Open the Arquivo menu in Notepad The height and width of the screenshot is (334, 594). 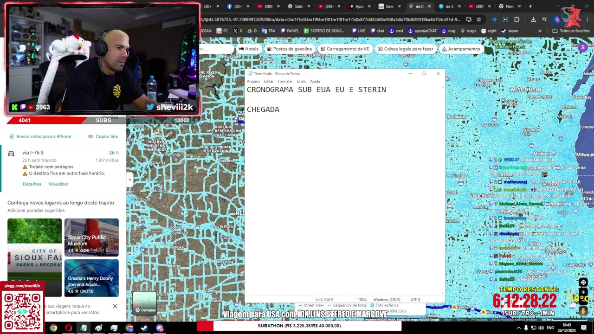(x=253, y=81)
